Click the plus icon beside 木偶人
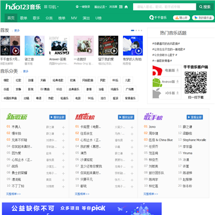This screenshot has height=215, width=215. [x=63, y=127]
